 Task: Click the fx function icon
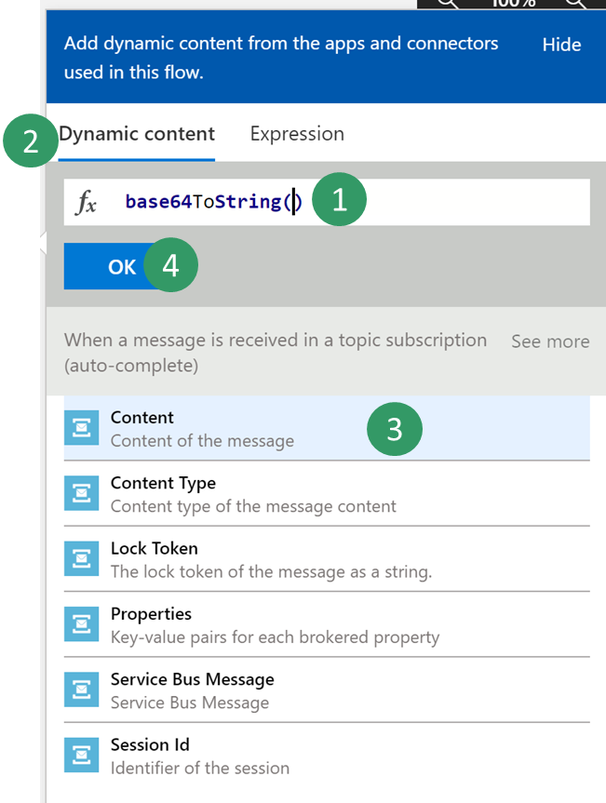pos(86,203)
